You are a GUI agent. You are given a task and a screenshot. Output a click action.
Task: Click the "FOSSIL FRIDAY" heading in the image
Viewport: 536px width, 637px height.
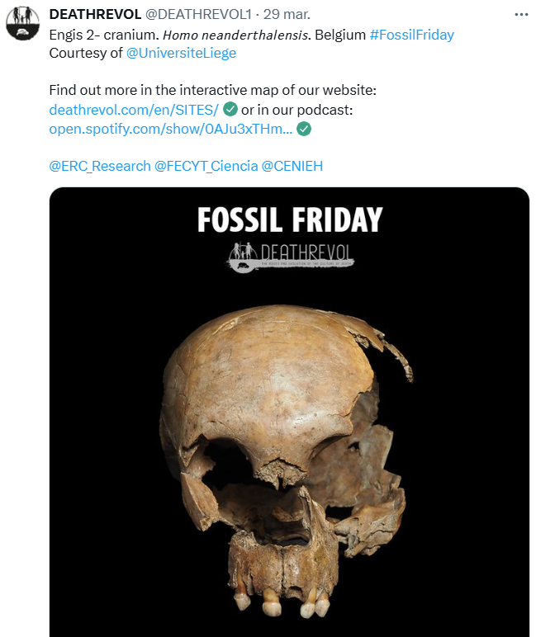(x=289, y=219)
